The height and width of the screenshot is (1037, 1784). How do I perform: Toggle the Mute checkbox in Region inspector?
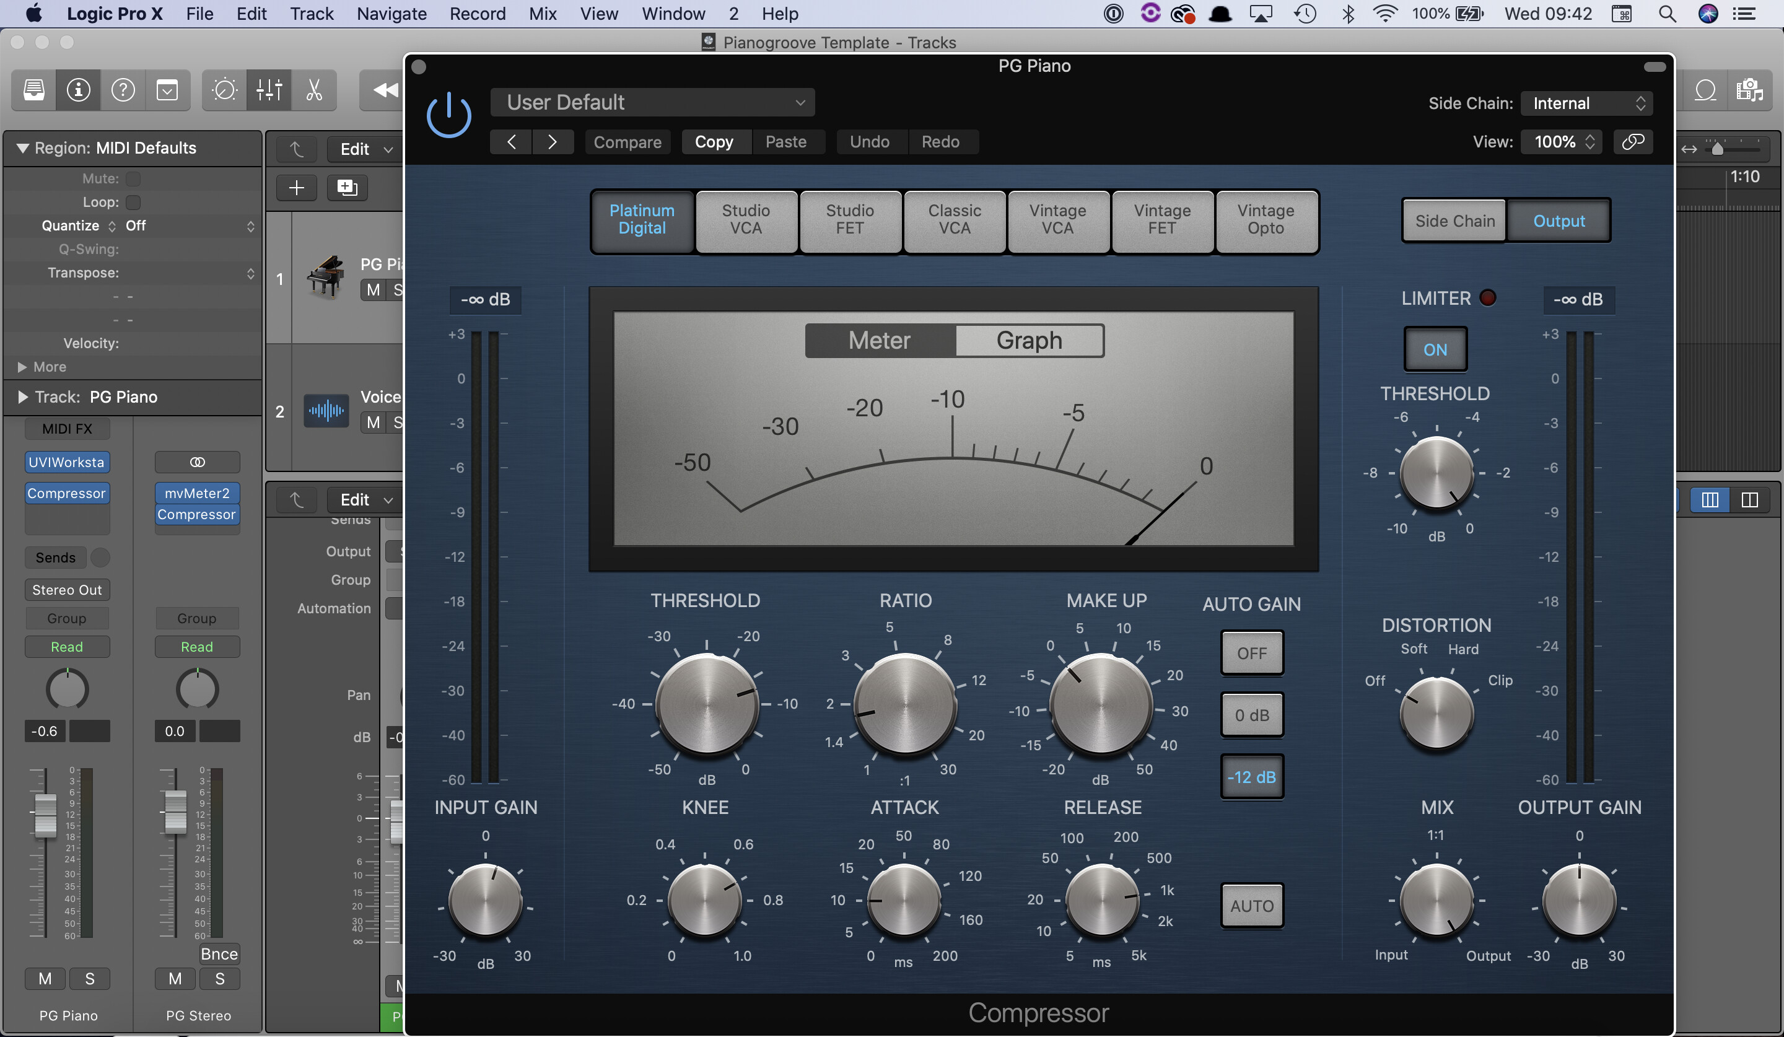[133, 178]
